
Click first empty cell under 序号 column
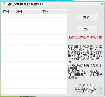(x=8, y=16)
